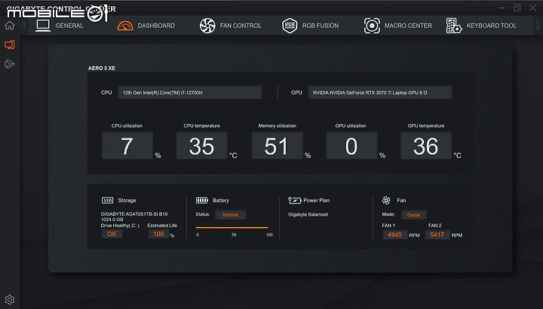Click the Power Plan plug icon
Image resolution: width=543 pixels, height=309 pixels.
[x=294, y=200]
